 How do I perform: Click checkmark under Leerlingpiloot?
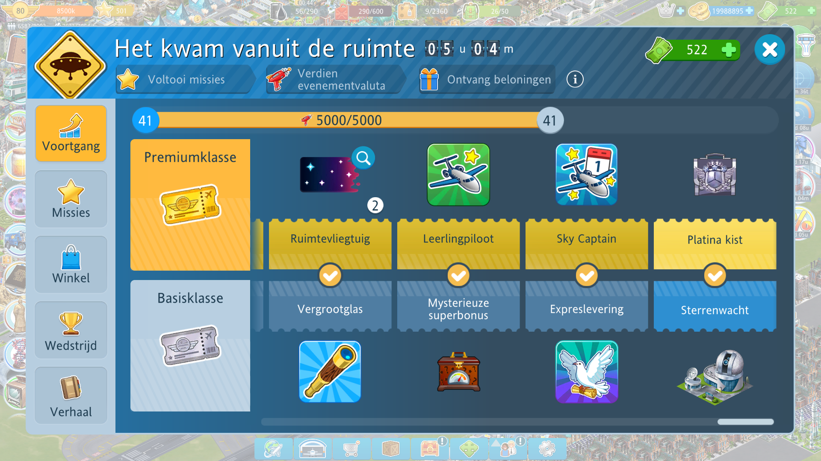pyautogui.click(x=458, y=276)
